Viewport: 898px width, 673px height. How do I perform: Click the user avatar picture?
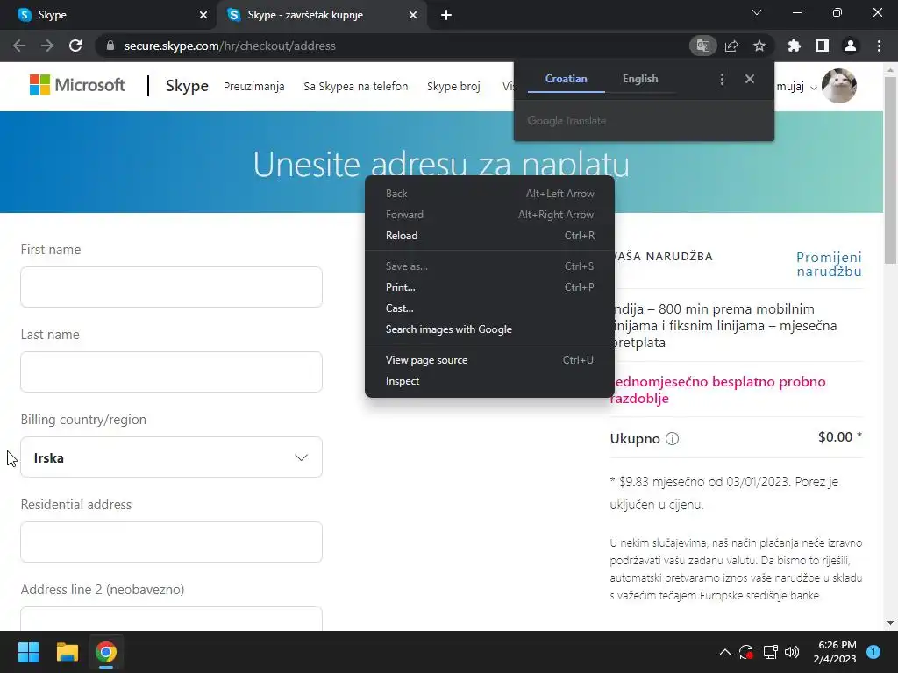tap(839, 86)
